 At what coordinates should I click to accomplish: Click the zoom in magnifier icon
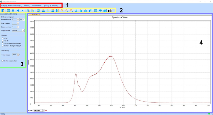pyautogui.click(x=62, y=11)
